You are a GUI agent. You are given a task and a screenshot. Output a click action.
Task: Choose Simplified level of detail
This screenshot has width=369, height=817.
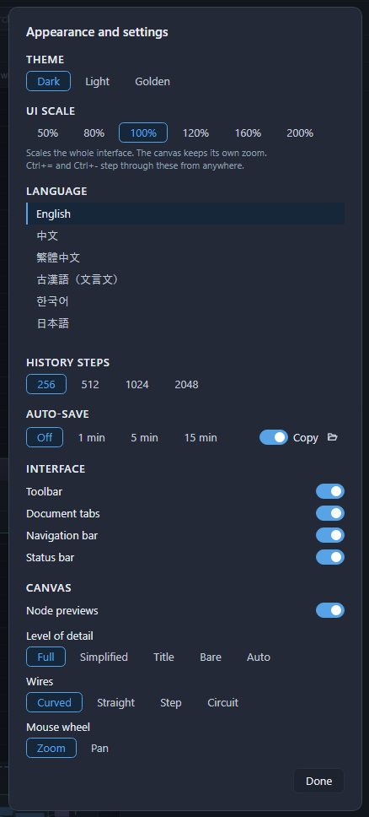[x=104, y=657]
